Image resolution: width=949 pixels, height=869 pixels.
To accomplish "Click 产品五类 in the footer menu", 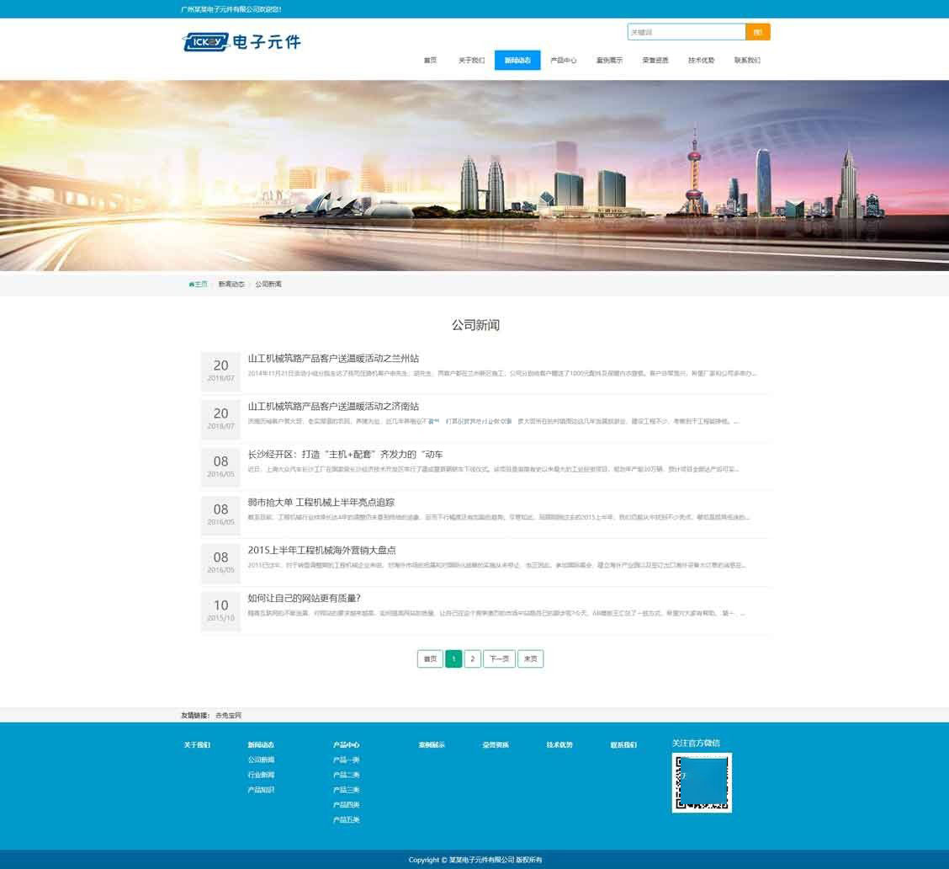I will click(x=346, y=819).
